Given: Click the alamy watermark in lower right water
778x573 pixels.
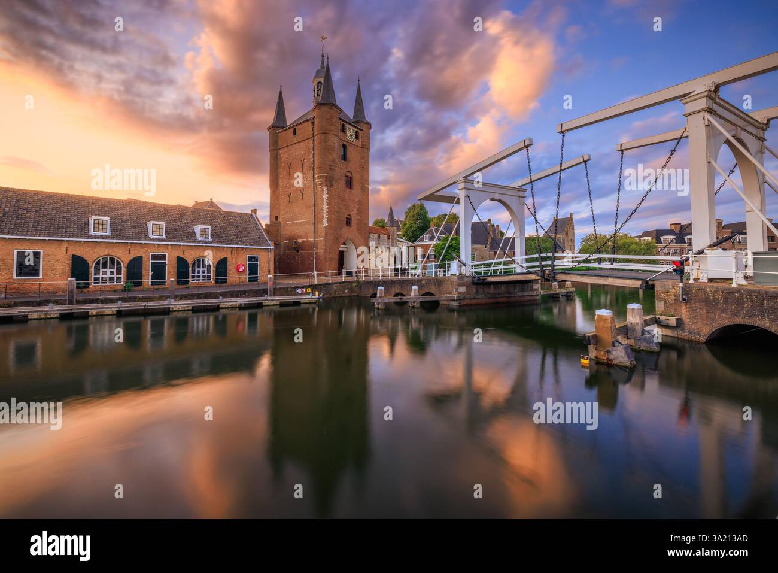Looking at the screenshot, I should point(566,413).
